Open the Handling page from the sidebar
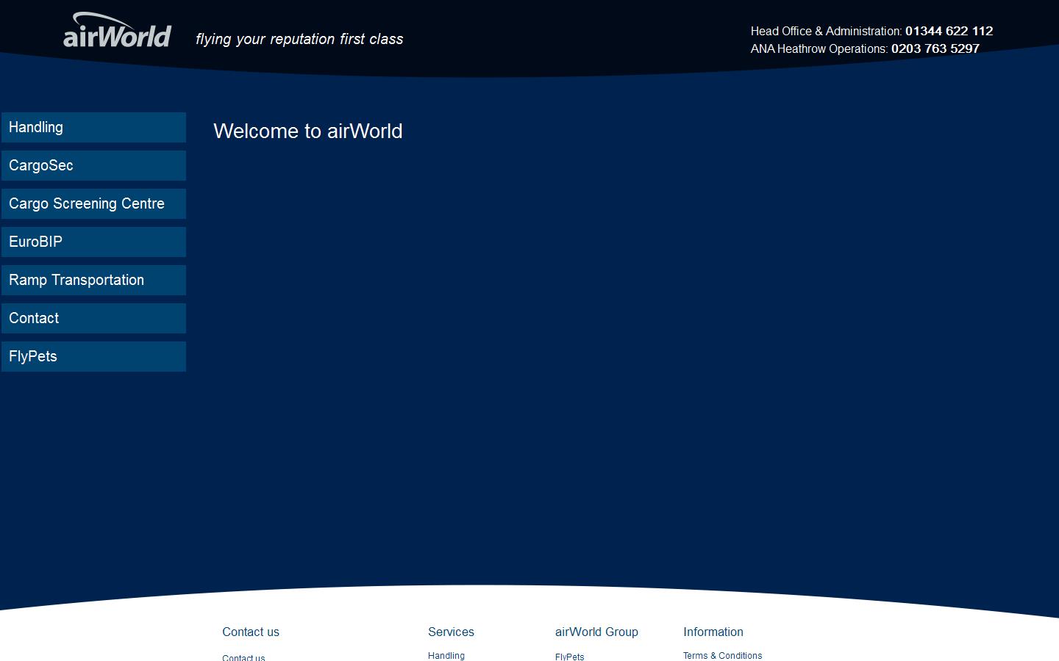Viewport: 1059px width, 661px height. click(x=93, y=127)
